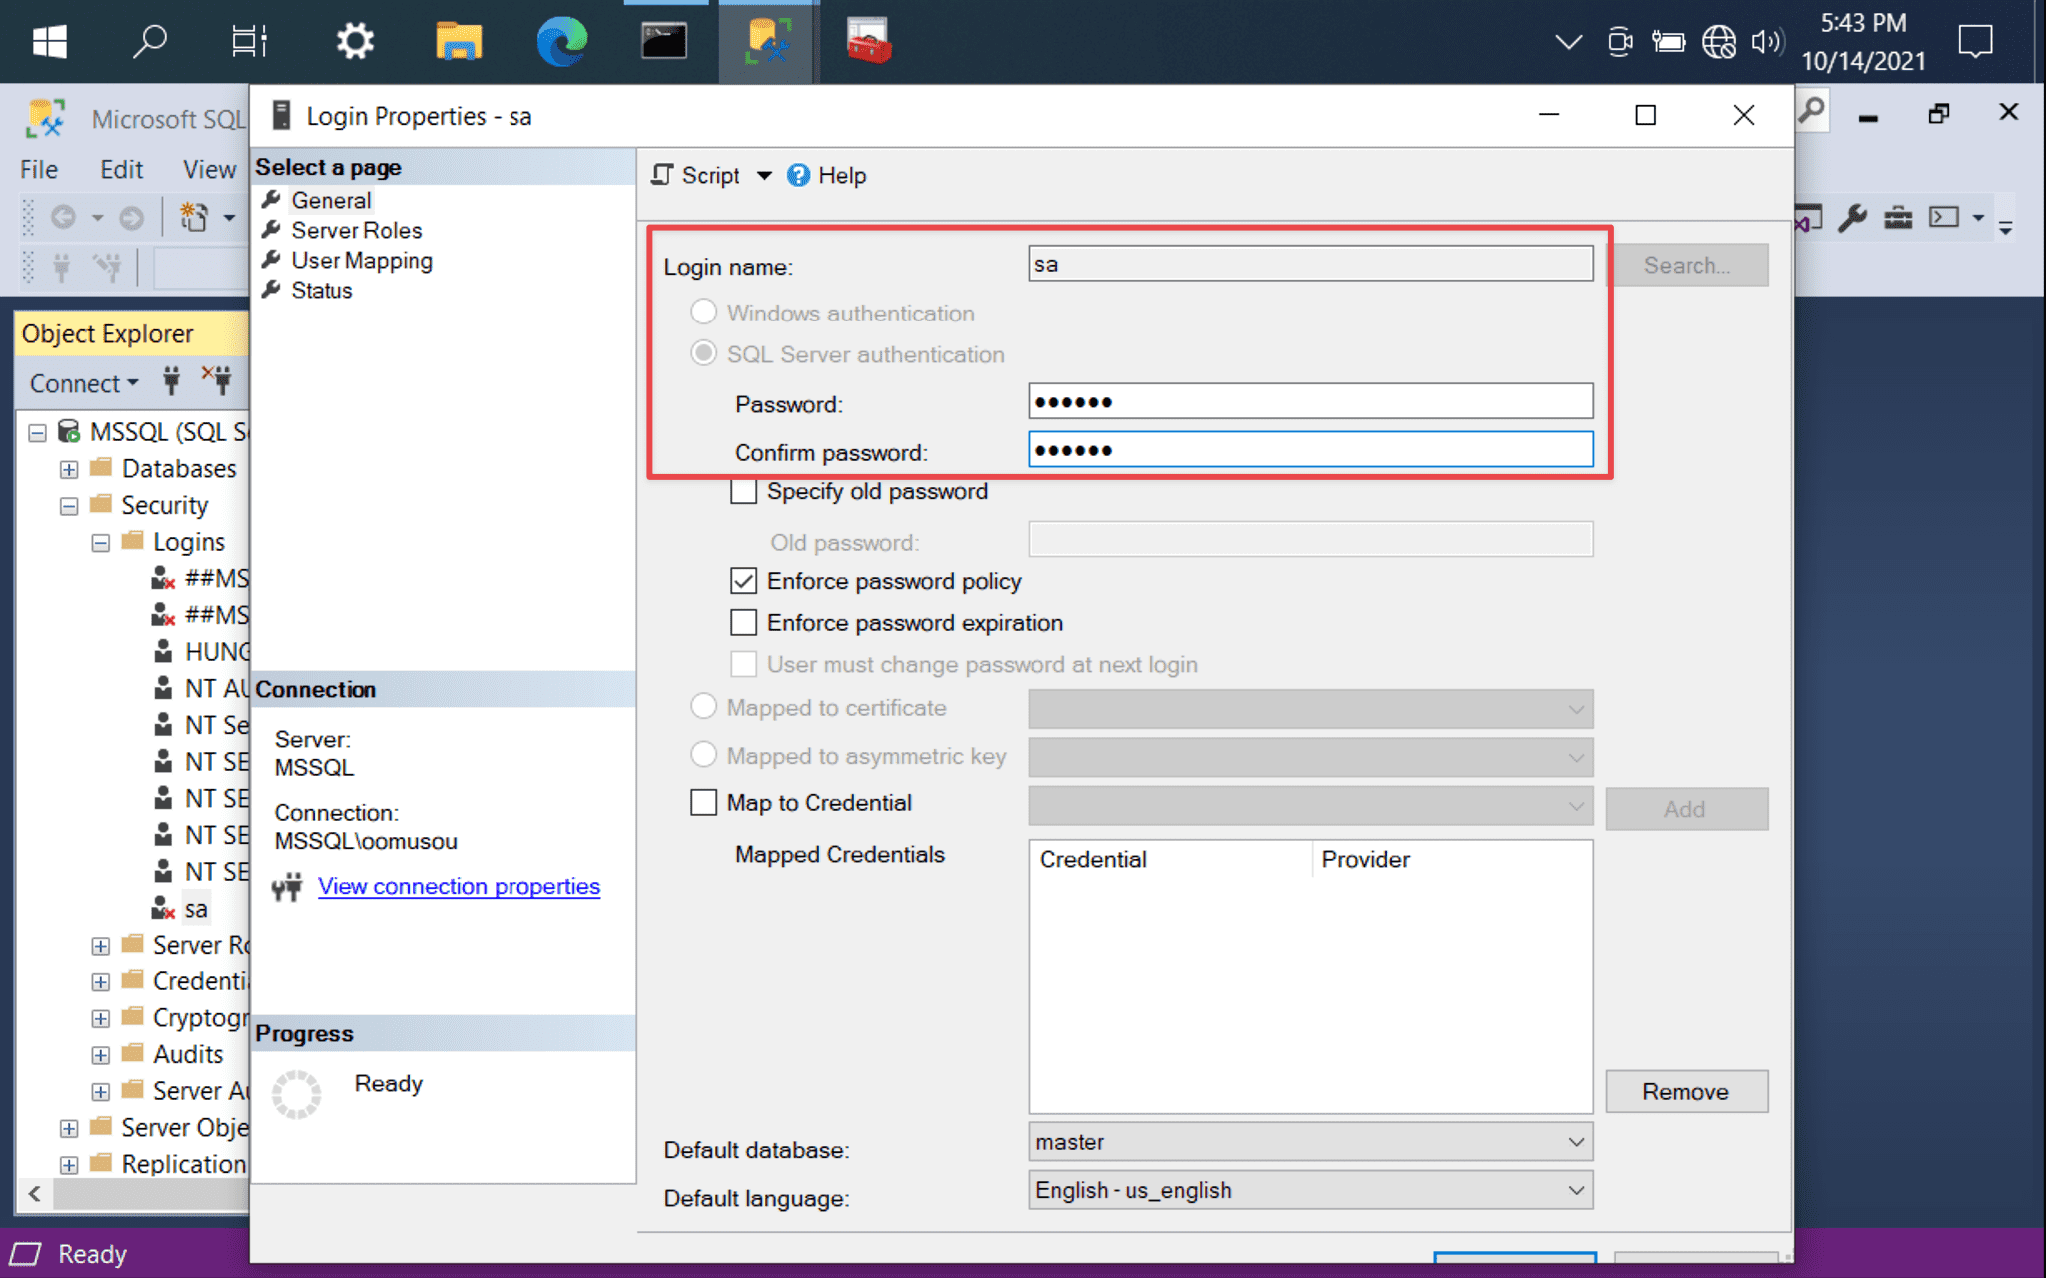Collapse the MSSQL server node
Screen dimensions: 2046x1278
pos(37,432)
